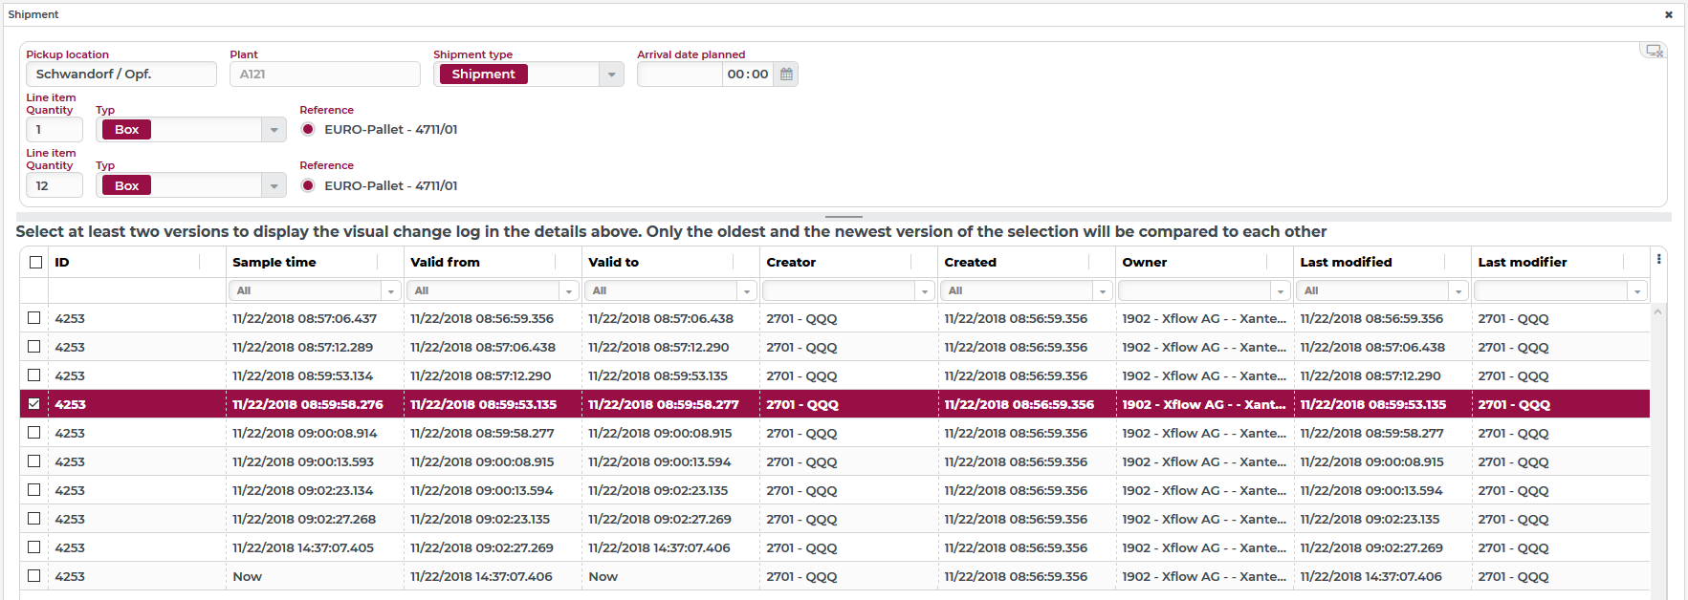Check the row with sample time 09:00:08.914

[34, 433]
